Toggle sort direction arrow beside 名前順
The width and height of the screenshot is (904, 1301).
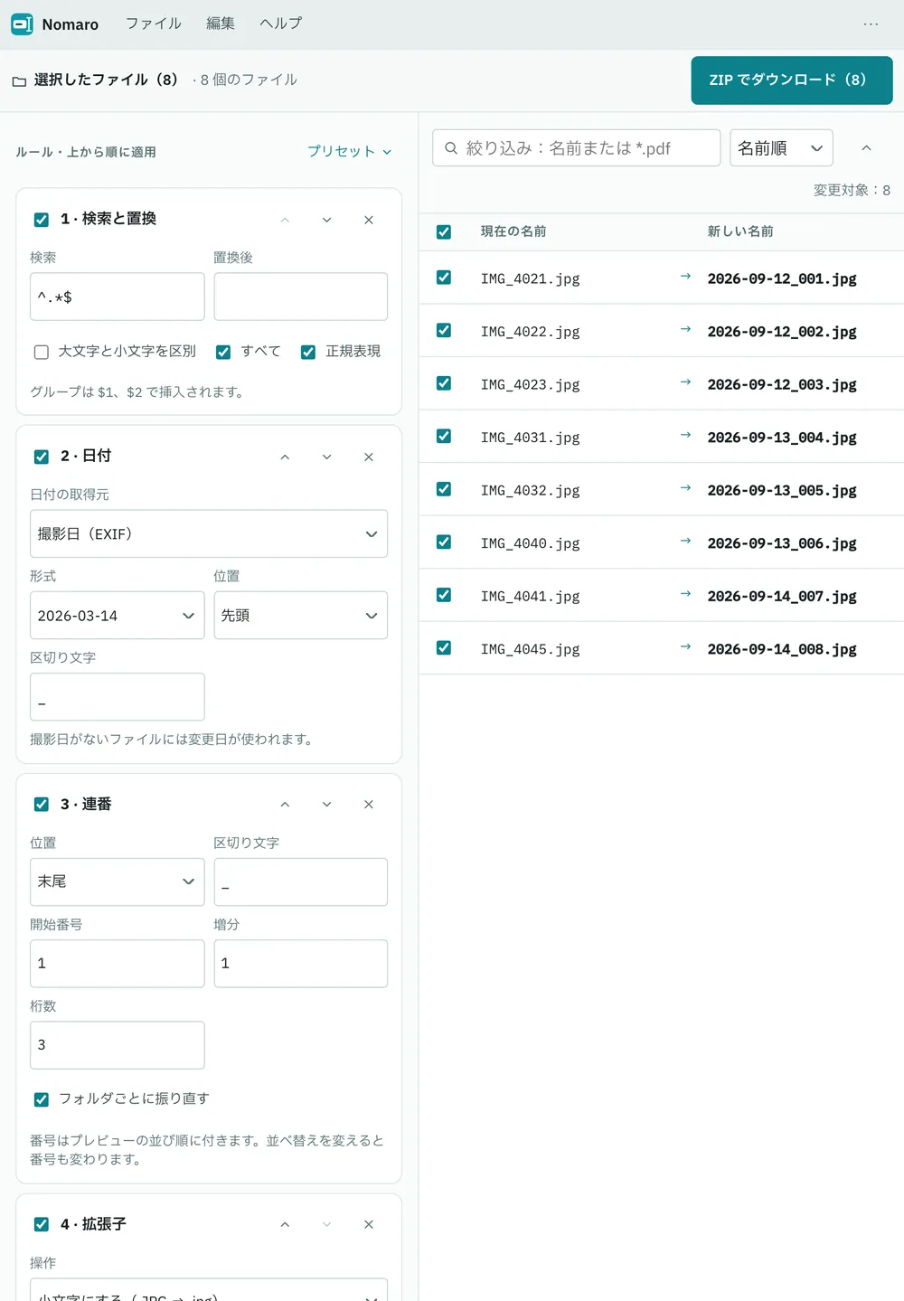(x=866, y=148)
